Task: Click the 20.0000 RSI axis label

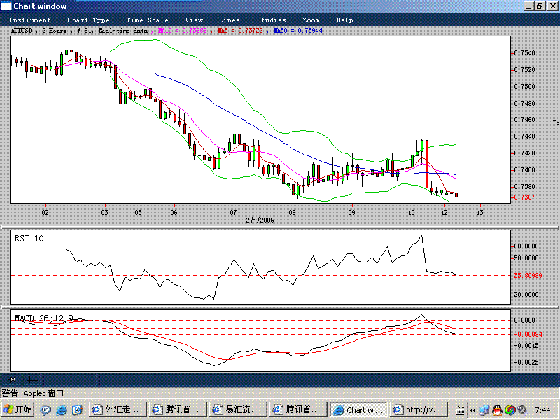Action: 526,295
